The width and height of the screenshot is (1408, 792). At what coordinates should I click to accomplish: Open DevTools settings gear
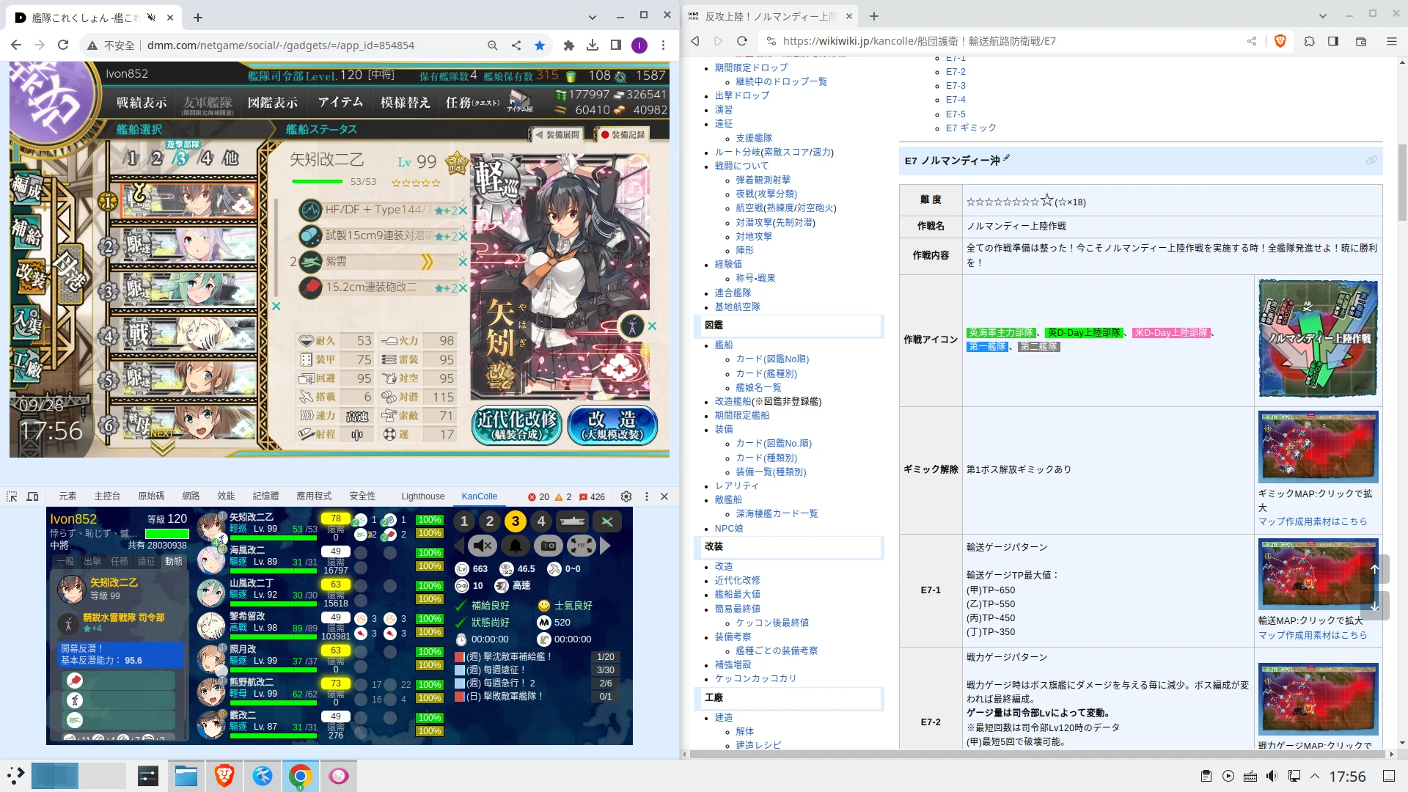pos(626,496)
